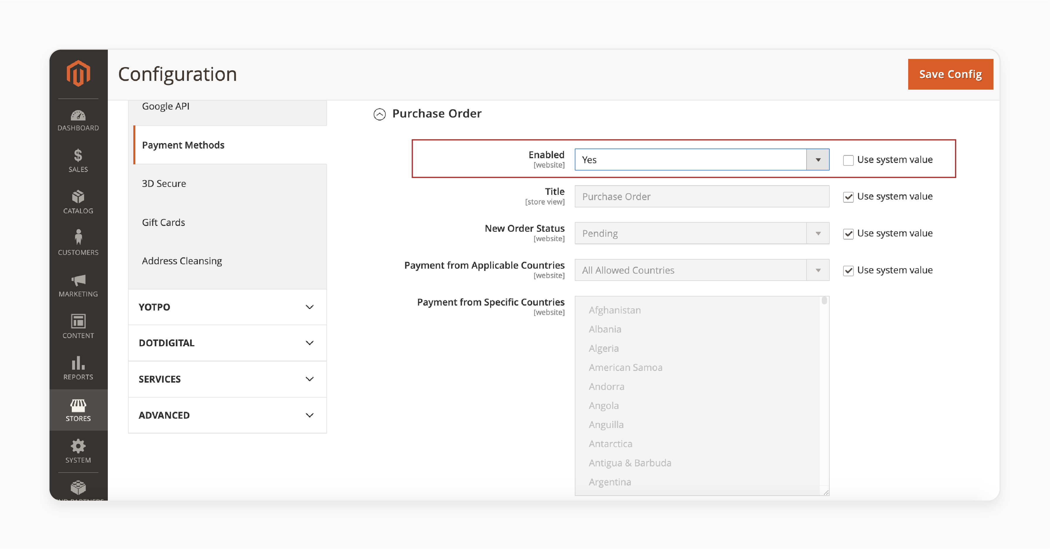Image resolution: width=1050 pixels, height=549 pixels.
Task: Select Antigua & Barbuda in the list
Action: click(x=630, y=463)
